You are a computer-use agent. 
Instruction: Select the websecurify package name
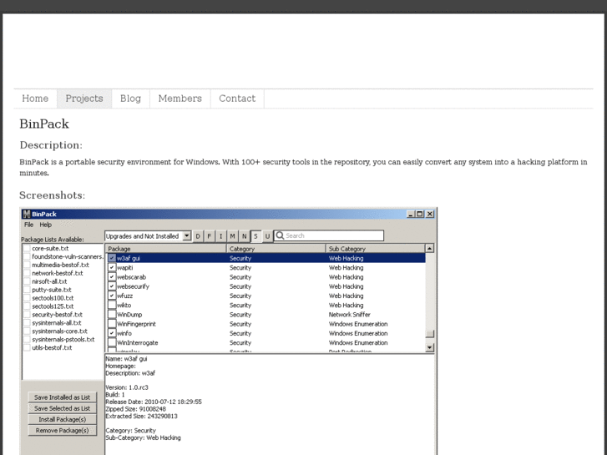(x=133, y=286)
